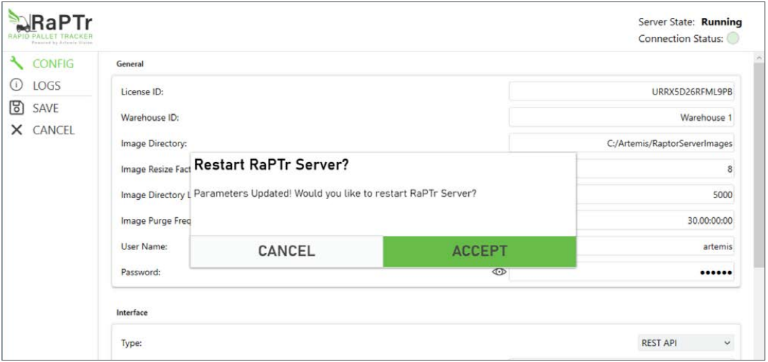The height and width of the screenshot is (362, 768).
Task: Select the SAVE sidebar entry
Action: pos(46,108)
